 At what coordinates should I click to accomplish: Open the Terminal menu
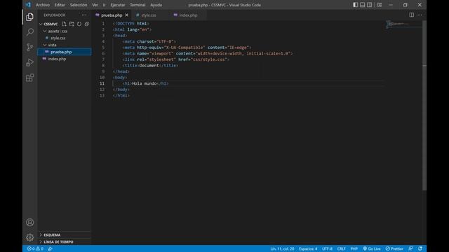[x=138, y=5]
